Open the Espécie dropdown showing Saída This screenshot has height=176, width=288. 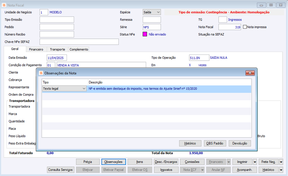[x=152, y=12]
